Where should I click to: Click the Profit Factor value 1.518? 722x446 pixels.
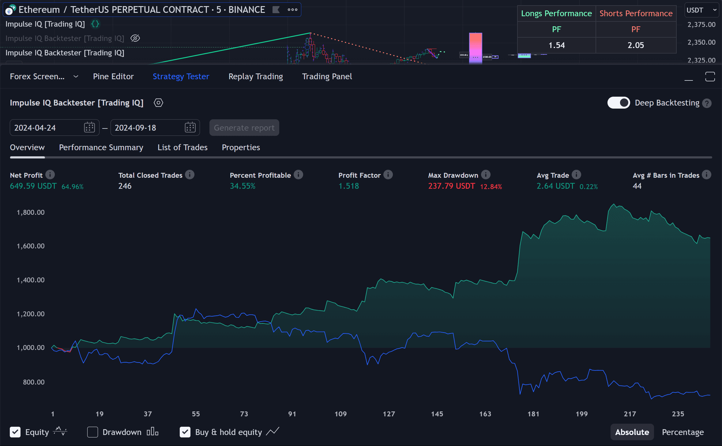pos(349,186)
